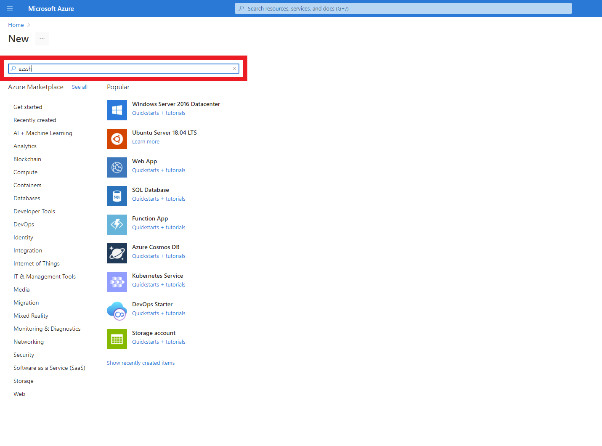Select the Recently created category

pyautogui.click(x=35, y=120)
